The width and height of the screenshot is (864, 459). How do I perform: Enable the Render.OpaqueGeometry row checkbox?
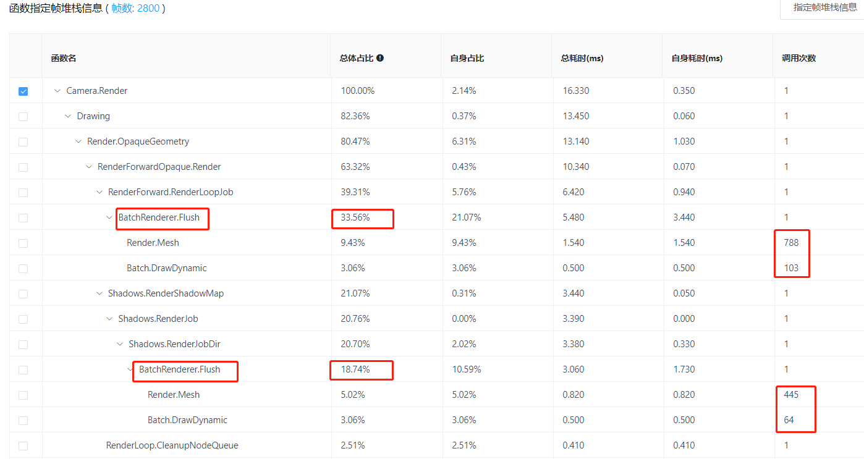[x=23, y=142]
